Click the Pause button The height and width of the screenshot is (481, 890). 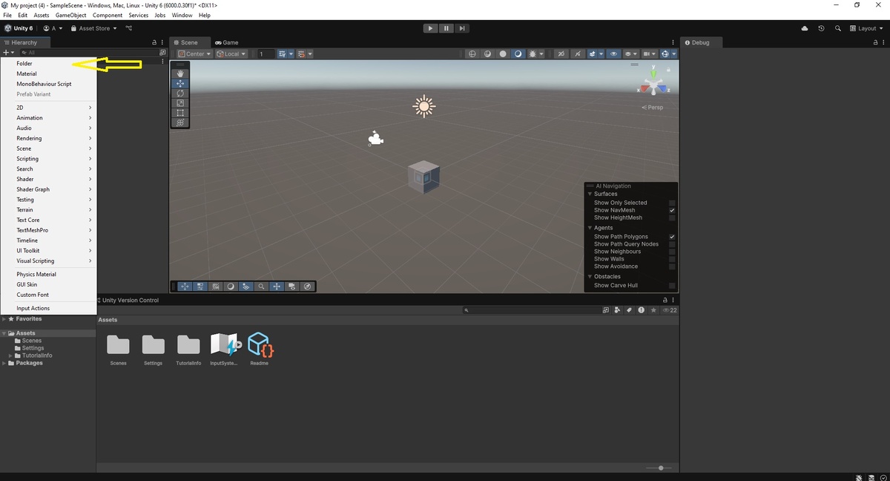446,28
